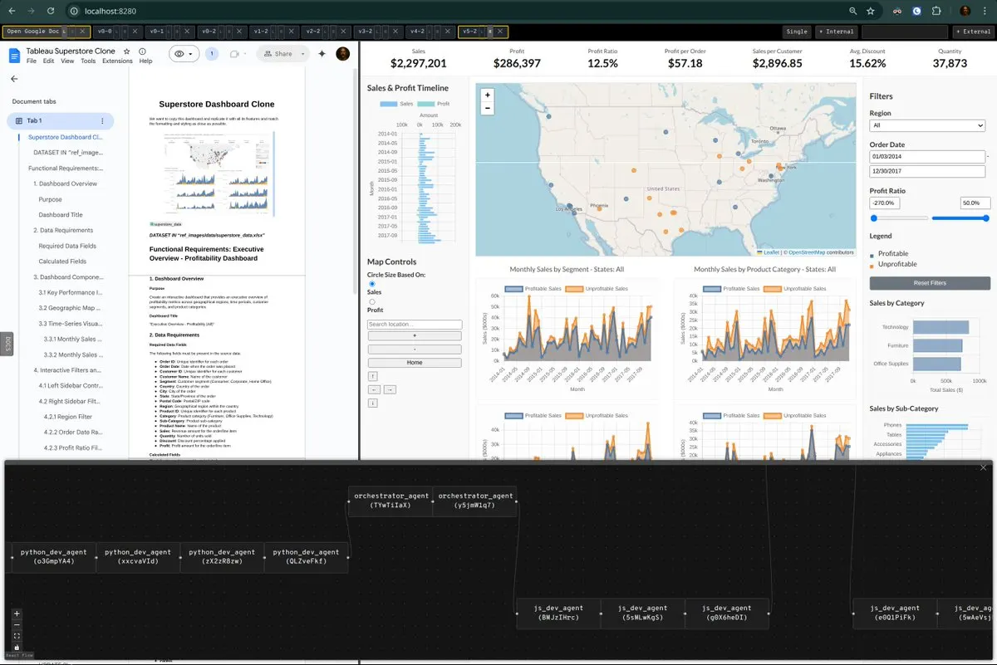Open the Tools menu in Docs
997x665 pixels.
point(88,61)
